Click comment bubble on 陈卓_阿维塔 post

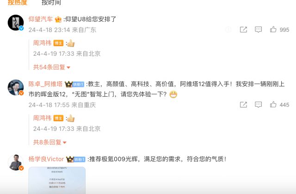(x=258, y=105)
